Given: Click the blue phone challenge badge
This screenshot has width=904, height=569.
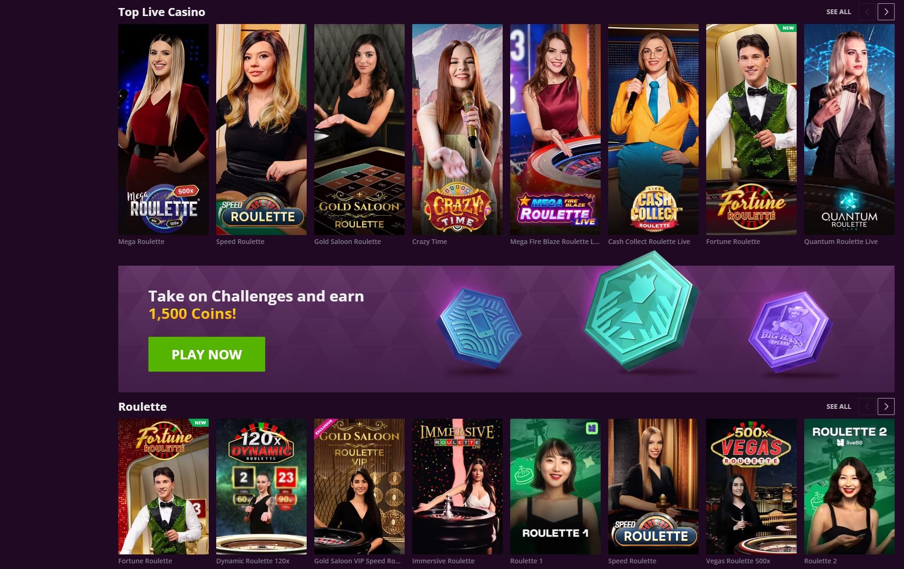Looking at the screenshot, I should coord(480,327).
